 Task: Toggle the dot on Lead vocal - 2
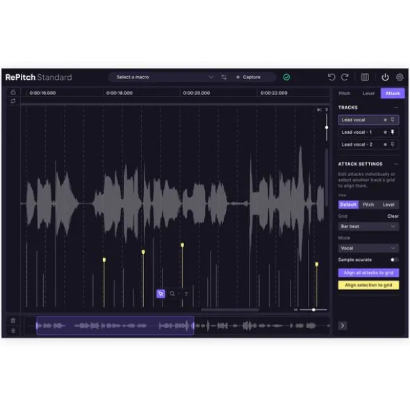pyautogui.click(x=385, y=144)
